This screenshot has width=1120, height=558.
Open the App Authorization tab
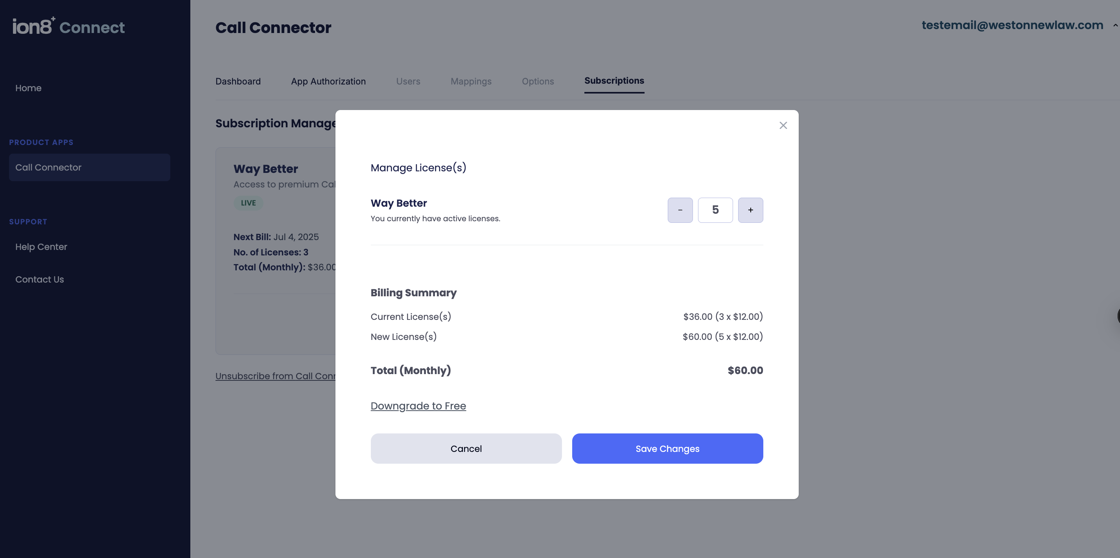click(x=328, y=81)
